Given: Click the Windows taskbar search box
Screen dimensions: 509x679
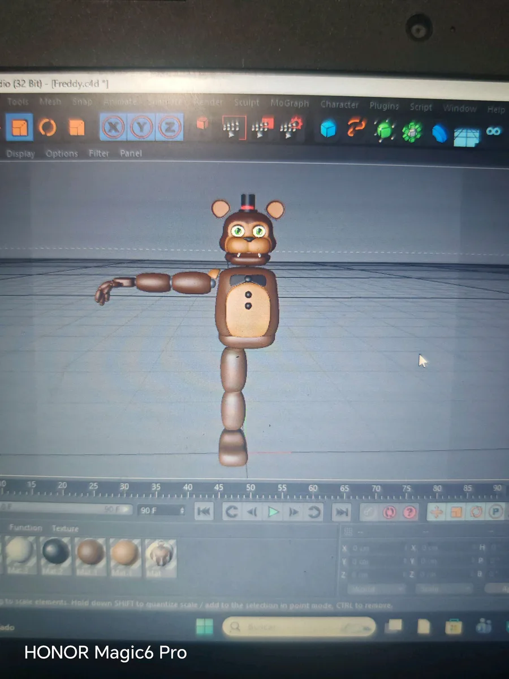Looking at the screenshot, I should pyautogui.click(x=299, y=627).
